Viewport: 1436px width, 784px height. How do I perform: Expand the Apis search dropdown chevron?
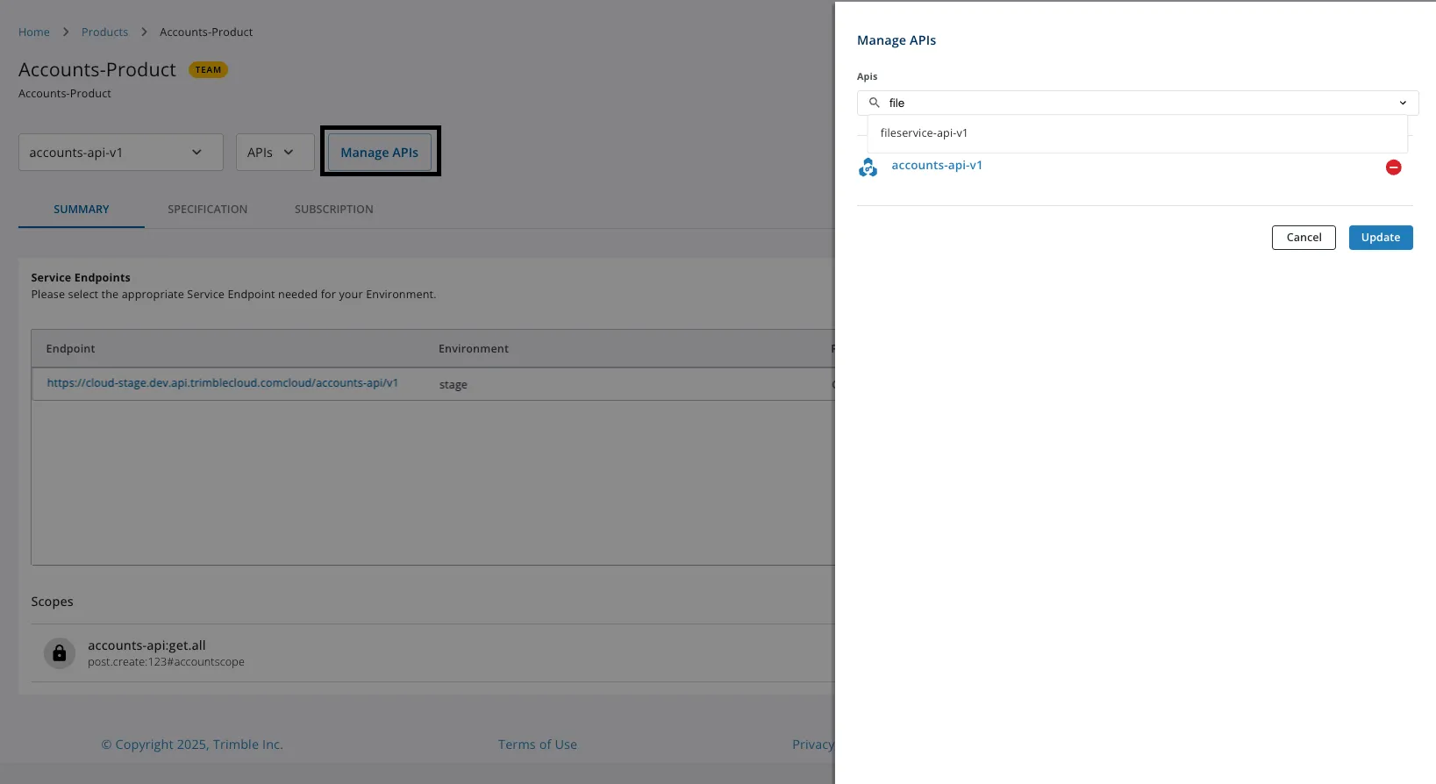(x=1403, y=103)
